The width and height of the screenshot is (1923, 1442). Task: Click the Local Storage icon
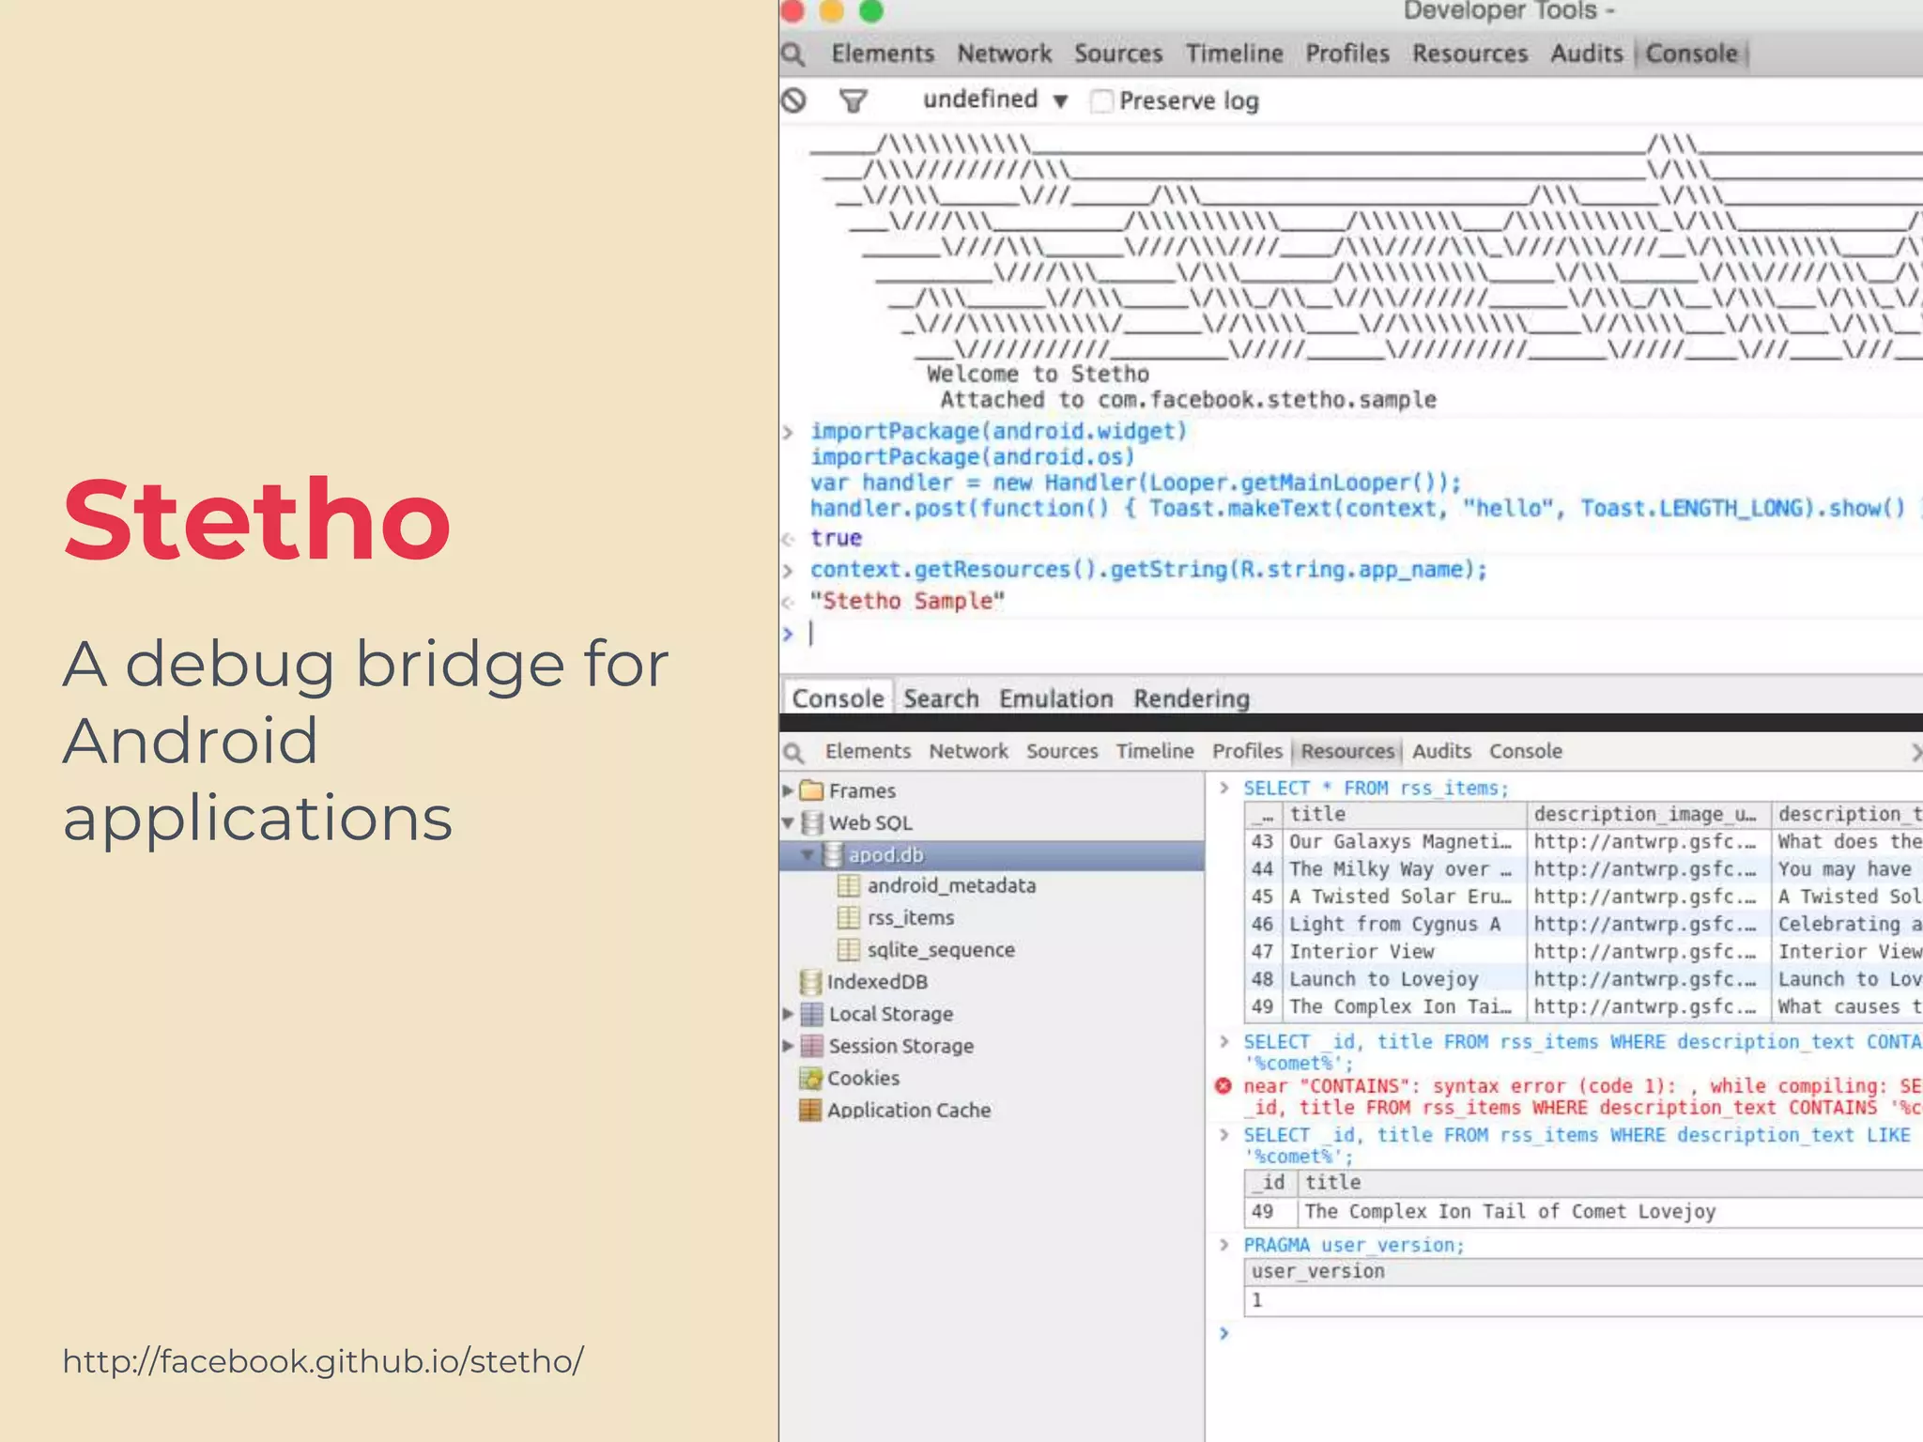click(811, 1014)
